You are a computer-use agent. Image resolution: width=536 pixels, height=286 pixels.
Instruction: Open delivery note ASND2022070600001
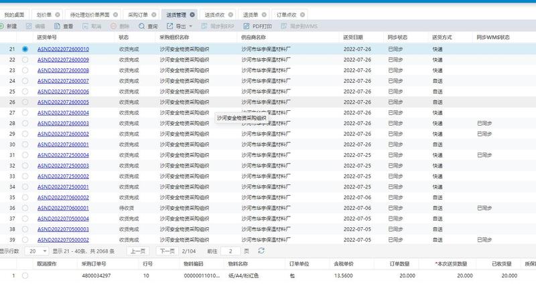63,208
